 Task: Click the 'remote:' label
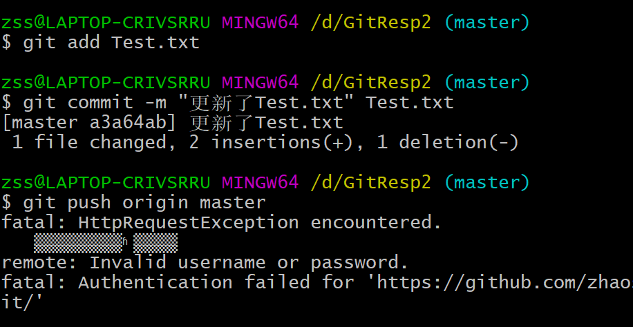tap(39, 262)
